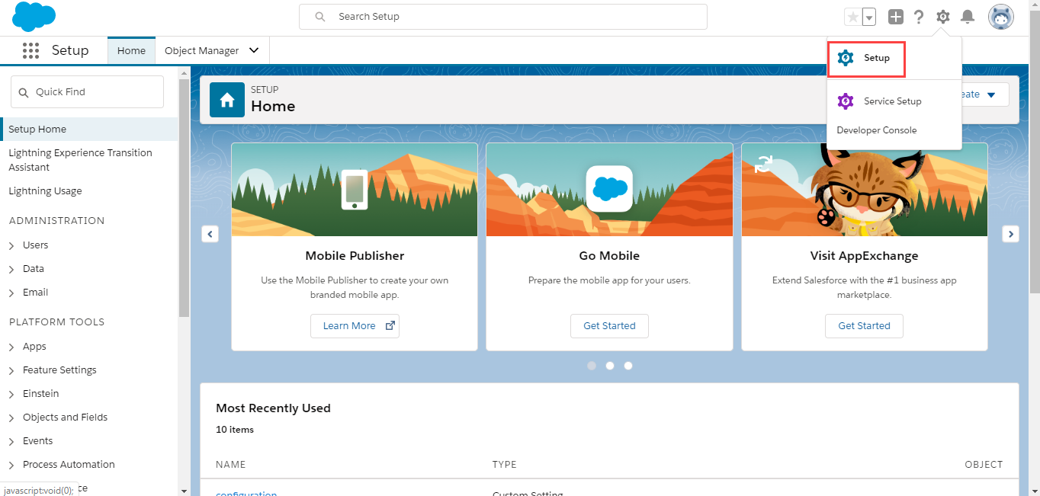Screen dimensions: 1040x496
Task: Choose Service Setup from the gear menu
Action: 894,101
